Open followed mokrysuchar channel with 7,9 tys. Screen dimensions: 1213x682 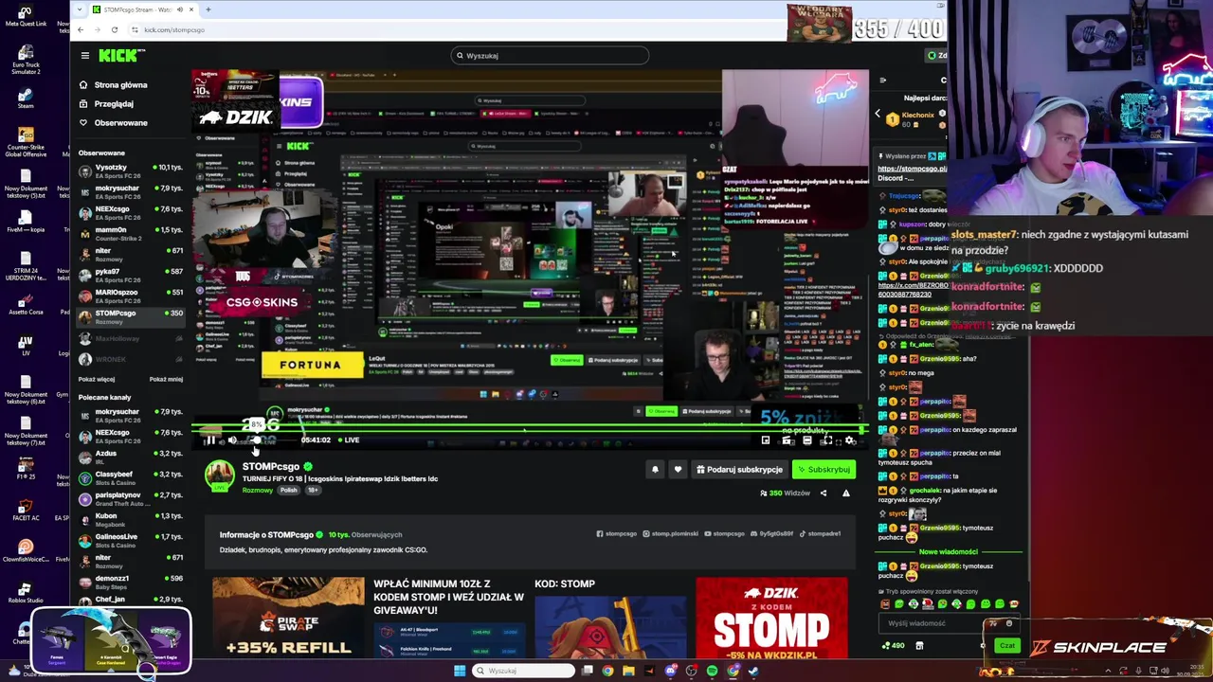click(x=131, y=192)
